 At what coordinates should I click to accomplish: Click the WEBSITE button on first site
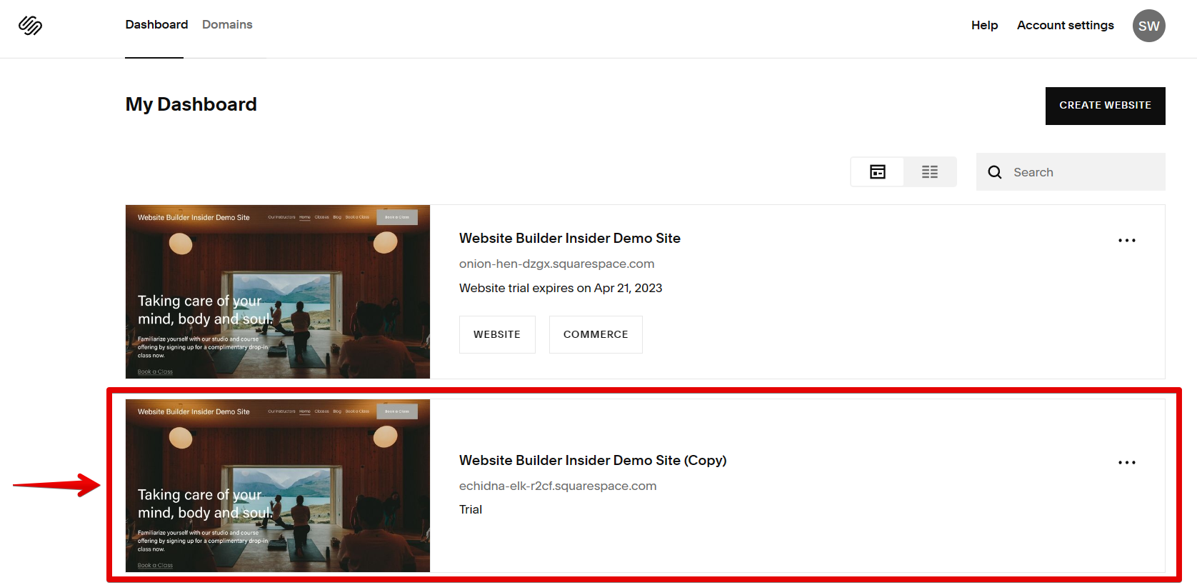point(497,334)
